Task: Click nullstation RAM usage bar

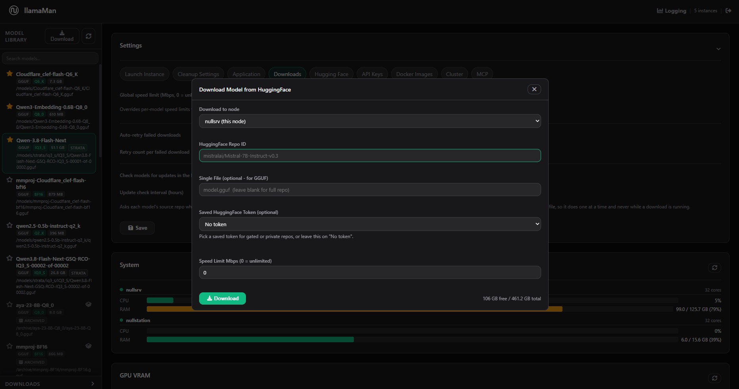Action: point(412,339)
